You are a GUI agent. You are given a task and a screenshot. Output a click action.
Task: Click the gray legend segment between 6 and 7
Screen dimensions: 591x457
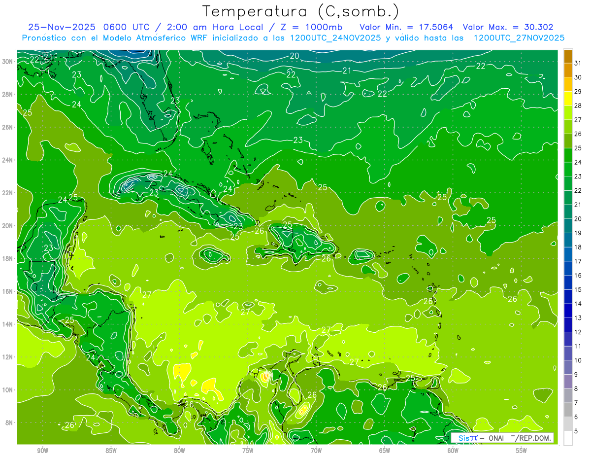(568, 410)
